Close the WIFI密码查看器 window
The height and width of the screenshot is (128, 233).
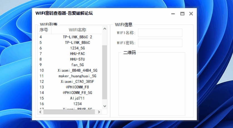[191, 14]
